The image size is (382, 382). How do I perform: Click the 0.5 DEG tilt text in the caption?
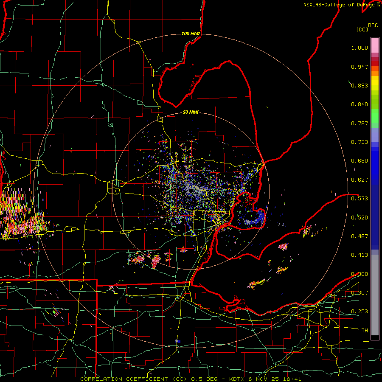[x=205, y=379]
